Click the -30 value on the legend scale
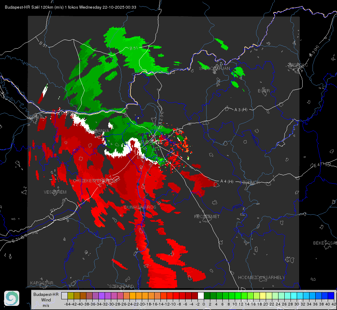Screen dimensions: 337x310 111,304
